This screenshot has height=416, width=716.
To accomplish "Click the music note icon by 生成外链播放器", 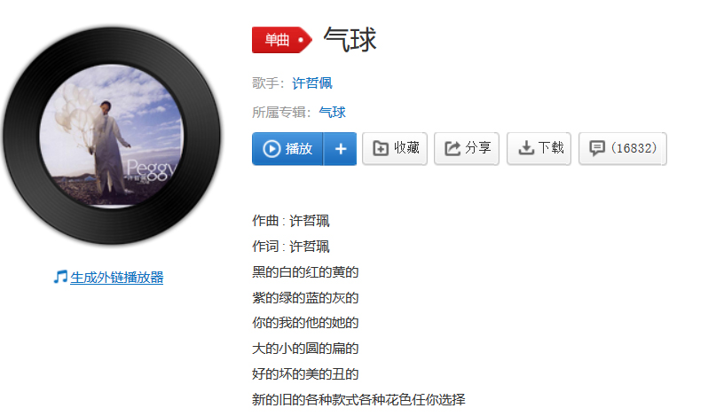I will tap(60, 277).
